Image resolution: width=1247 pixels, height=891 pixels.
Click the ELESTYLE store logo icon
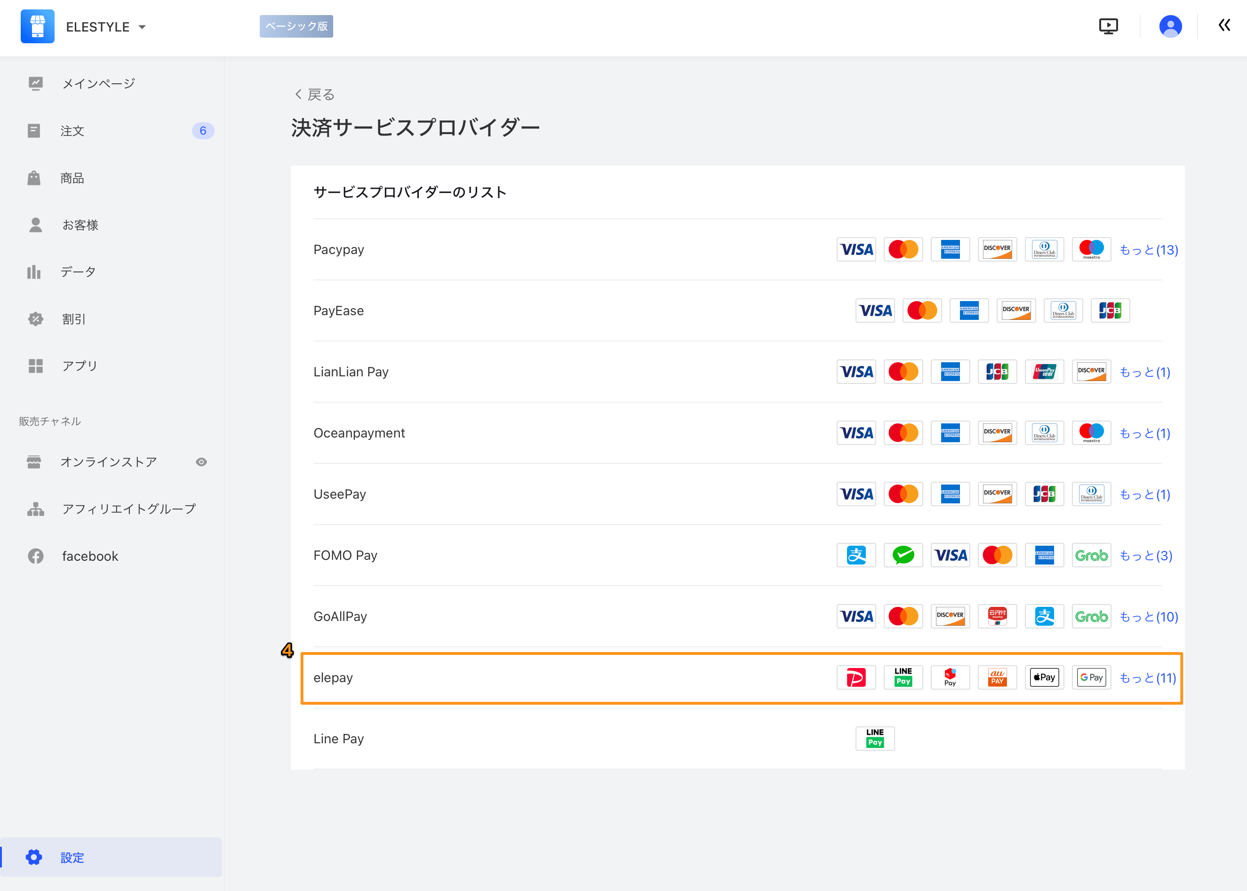click(37, 26)
